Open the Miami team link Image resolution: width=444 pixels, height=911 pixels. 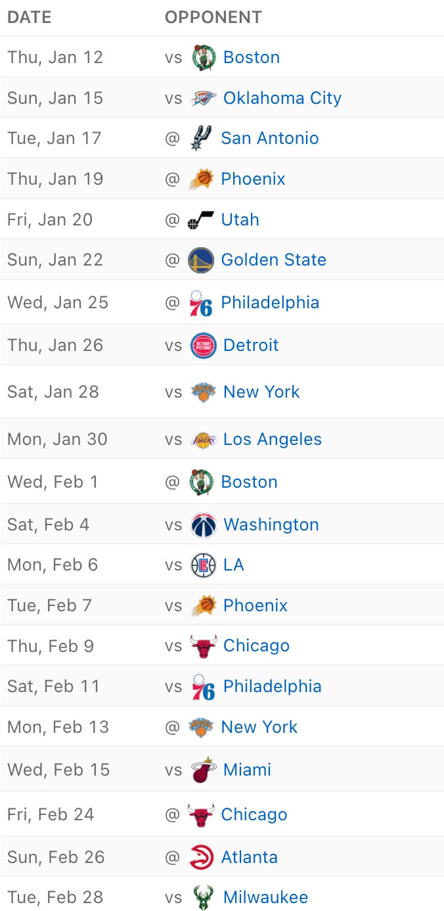[x=247, y=770]
